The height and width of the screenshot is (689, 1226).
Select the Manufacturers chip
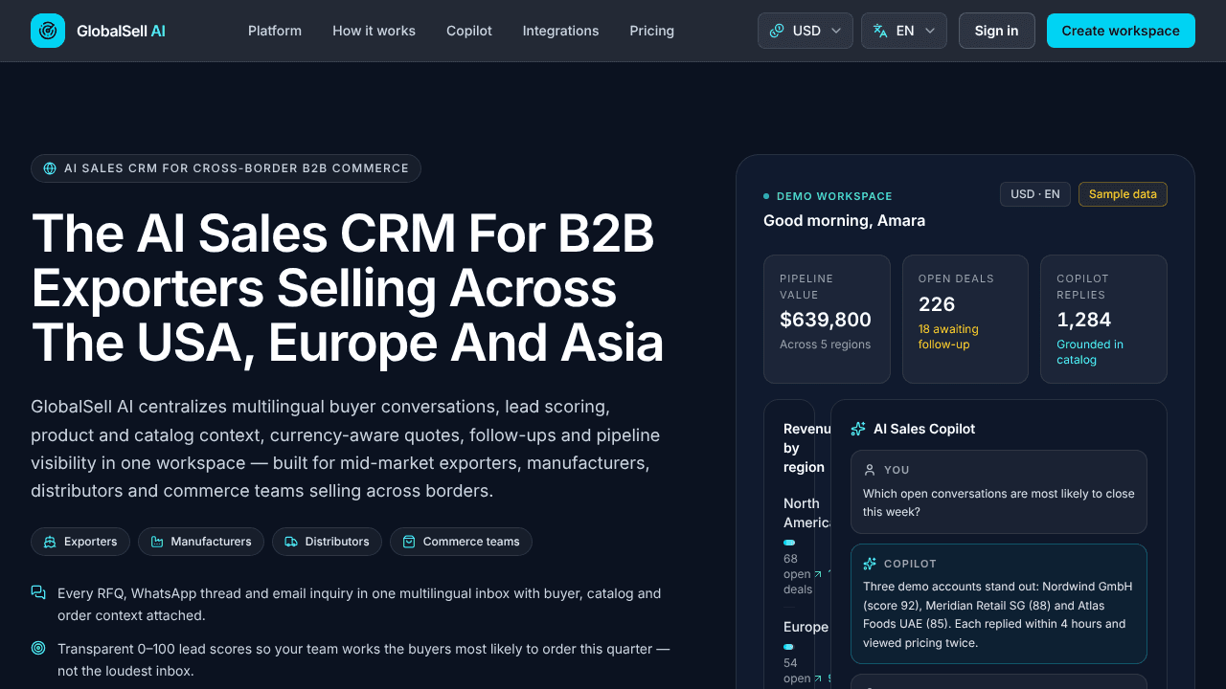pos(201,542)
